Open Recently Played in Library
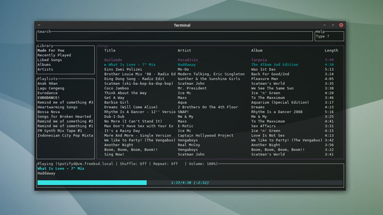This screenshot has width=383, height=215. [54, 55]
